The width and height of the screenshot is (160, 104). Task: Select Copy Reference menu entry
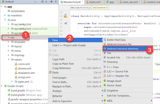tap(75, 68)
